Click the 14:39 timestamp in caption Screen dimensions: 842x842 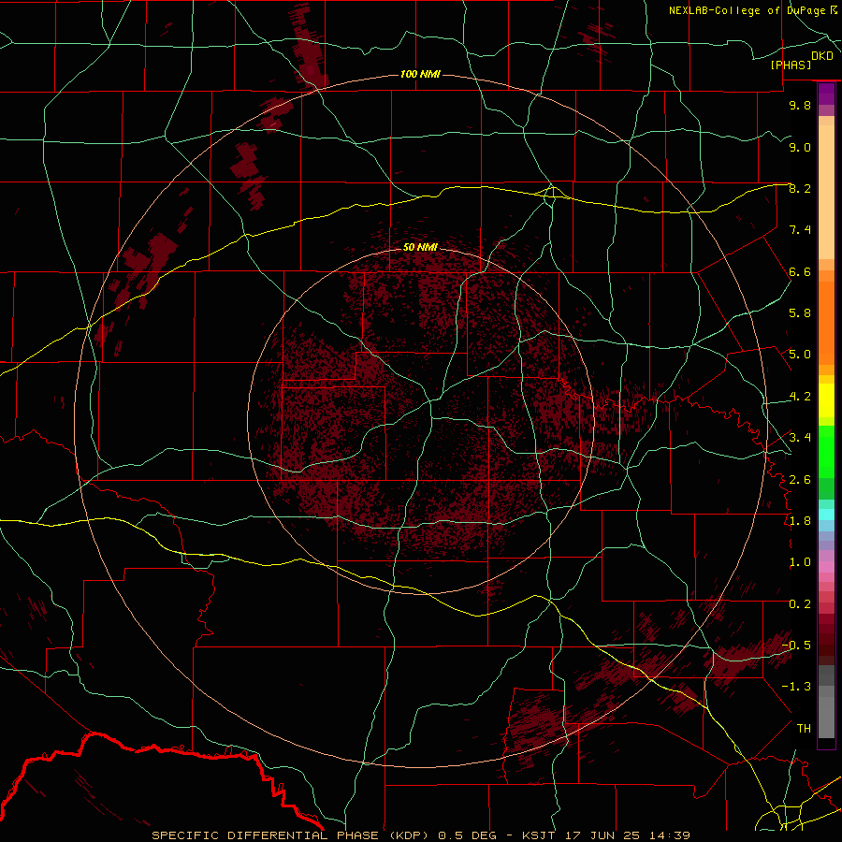[668, 835]
